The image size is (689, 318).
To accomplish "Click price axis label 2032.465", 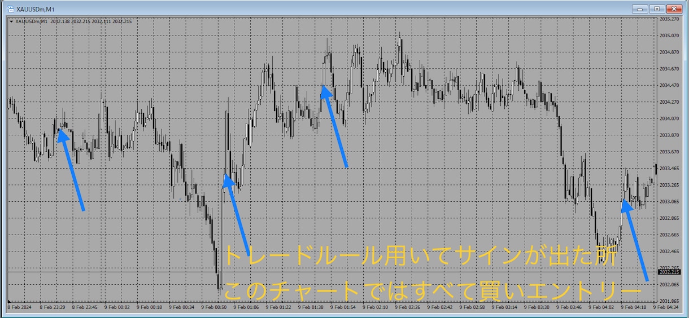I will click(x=669, y=251).
